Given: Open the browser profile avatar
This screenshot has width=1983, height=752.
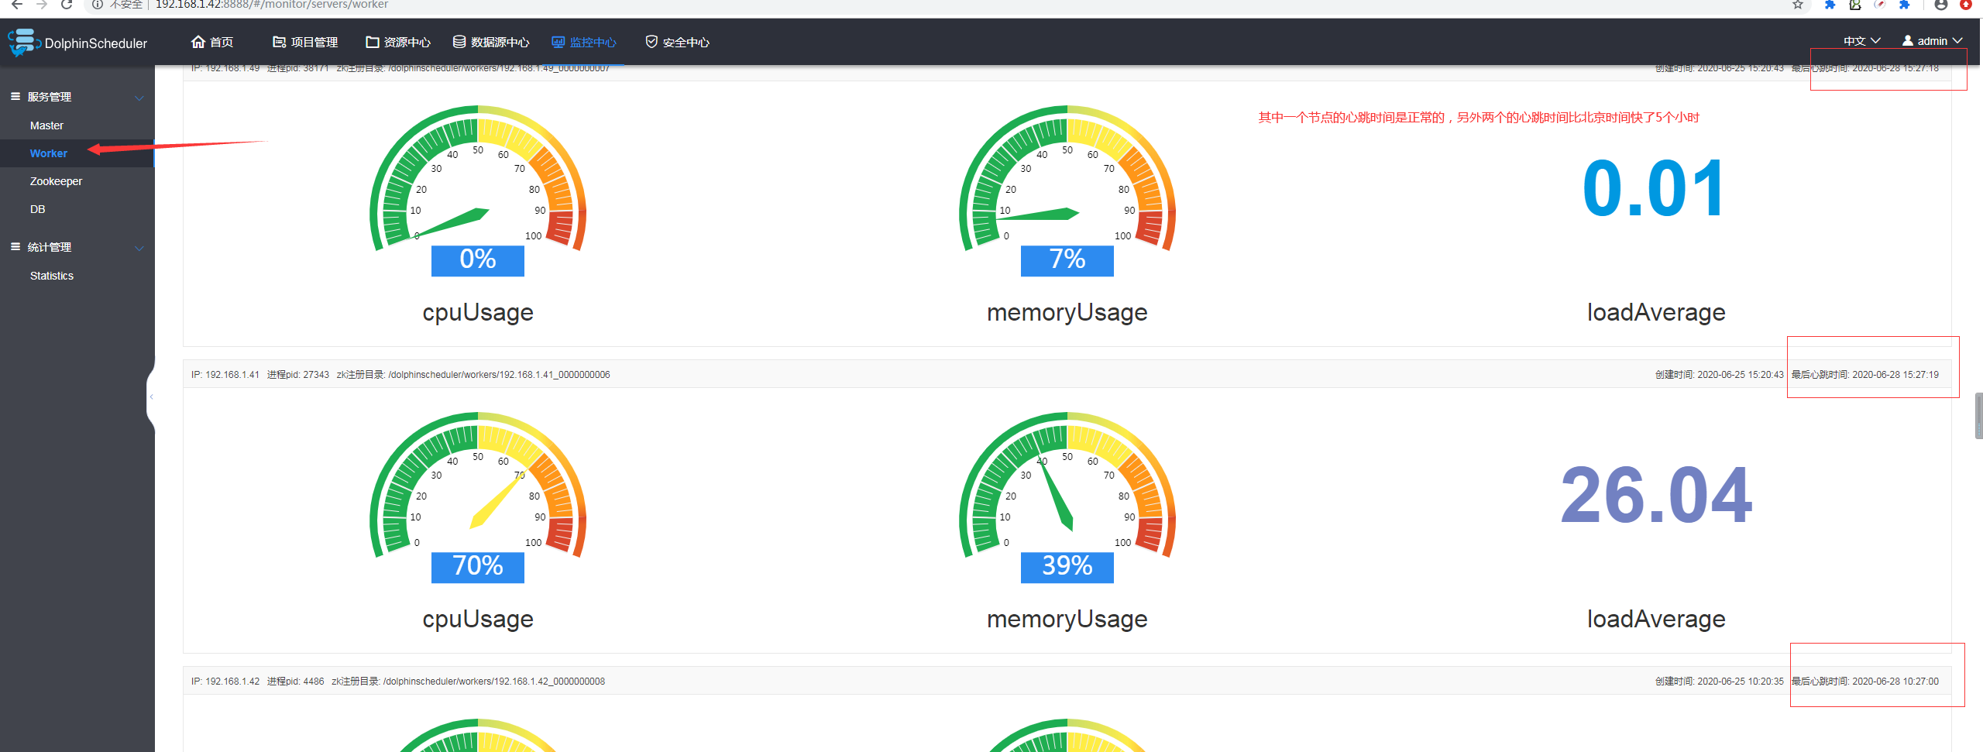Looking at the screenshot, I should click(x=1941, y=5).
